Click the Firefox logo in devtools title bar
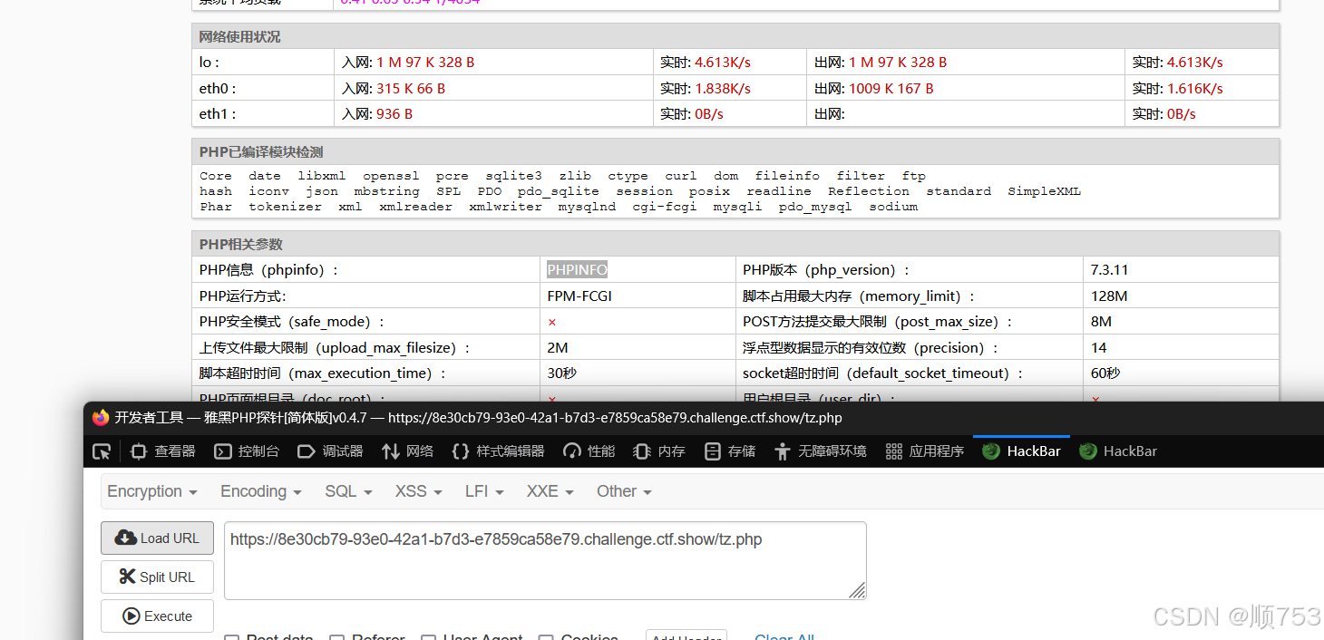The image size is (1324, 640). (101, 418)
